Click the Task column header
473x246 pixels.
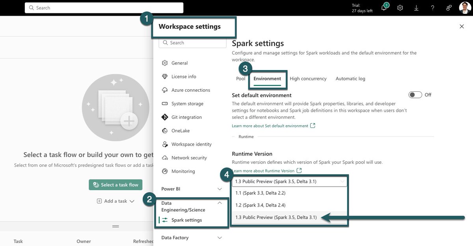pos(18,241)
